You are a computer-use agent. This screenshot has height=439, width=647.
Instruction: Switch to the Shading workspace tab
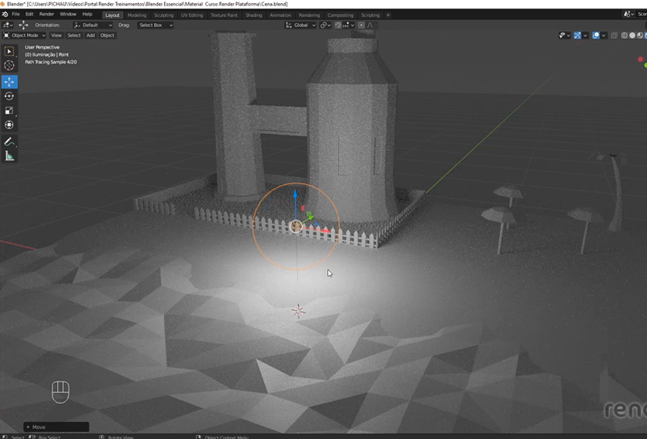(x=253, y=15)
